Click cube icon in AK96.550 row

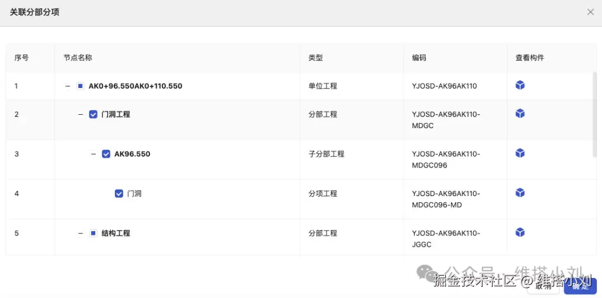coord(520,153)
